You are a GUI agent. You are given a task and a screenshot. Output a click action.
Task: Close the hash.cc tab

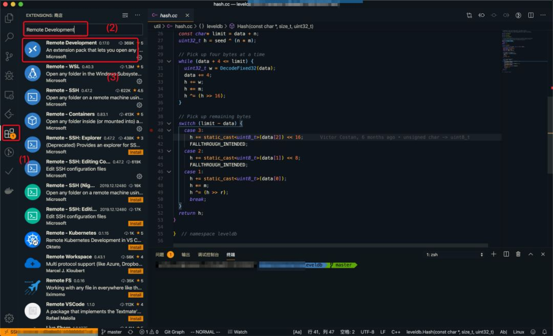[187, 15]
